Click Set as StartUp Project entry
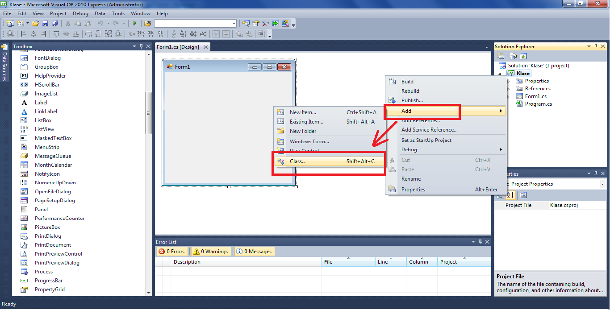 pyautogui.click(x=446, y=140)
